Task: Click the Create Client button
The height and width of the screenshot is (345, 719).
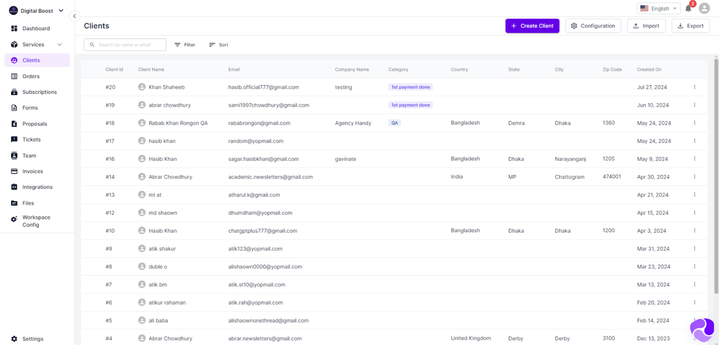Action: click(x=532, y=26)
